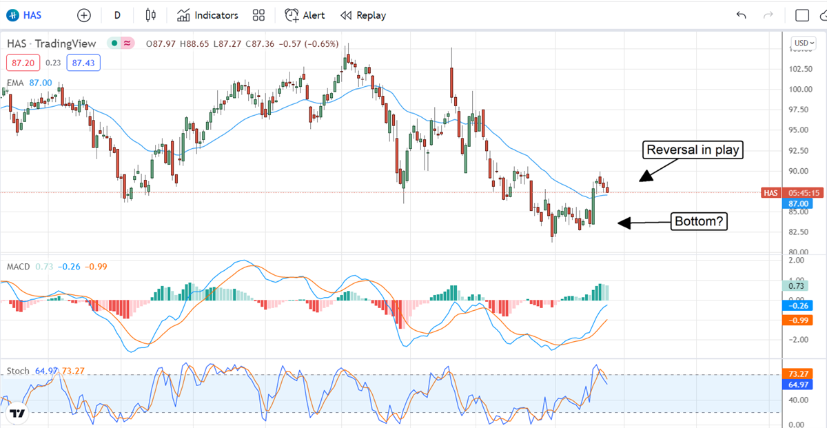Create a new Alert

305,15
